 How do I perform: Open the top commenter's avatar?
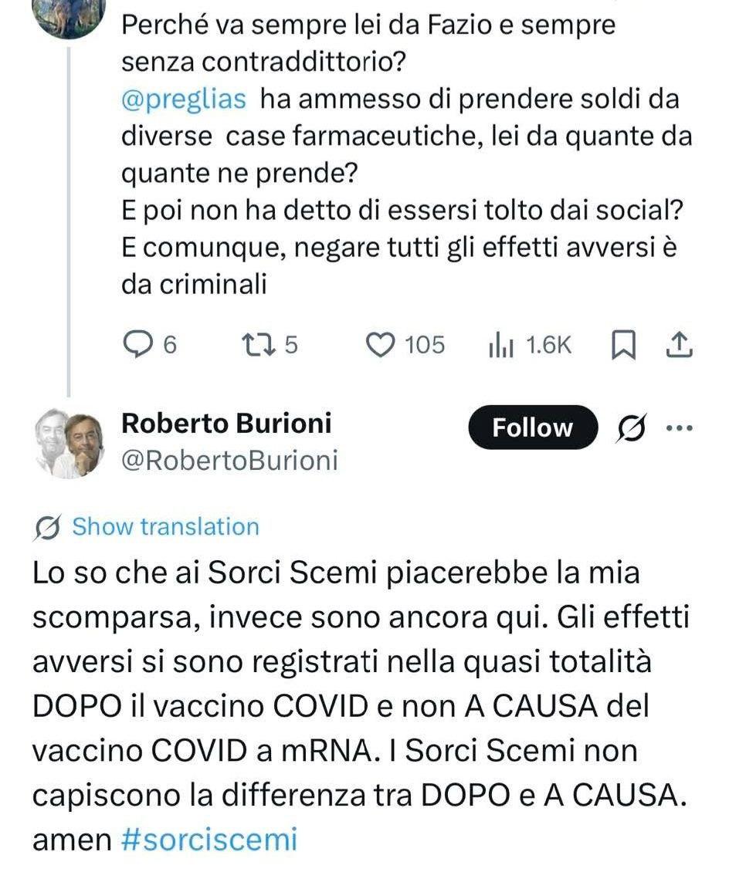(70, 17)
